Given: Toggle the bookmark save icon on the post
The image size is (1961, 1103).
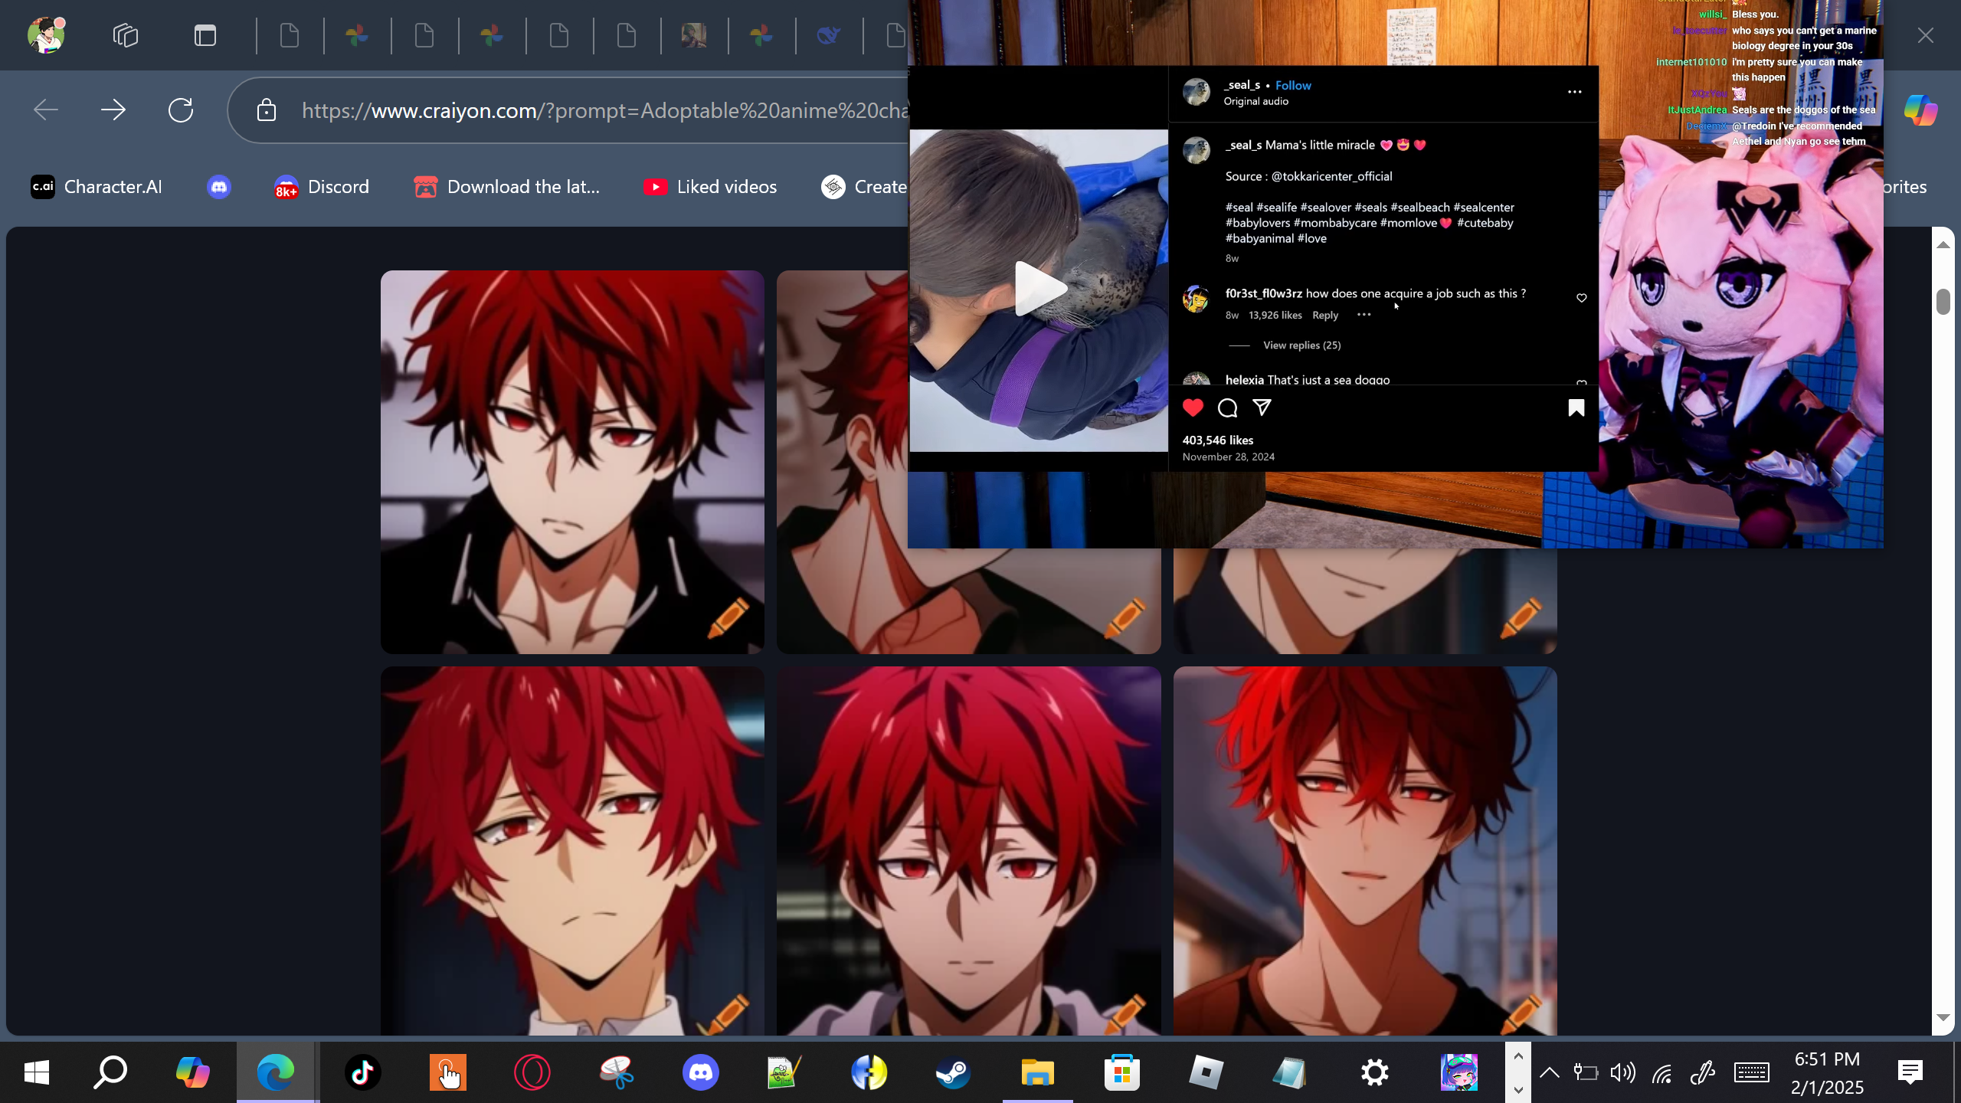Looking at the screenshot, I should tap(1576, 407).
